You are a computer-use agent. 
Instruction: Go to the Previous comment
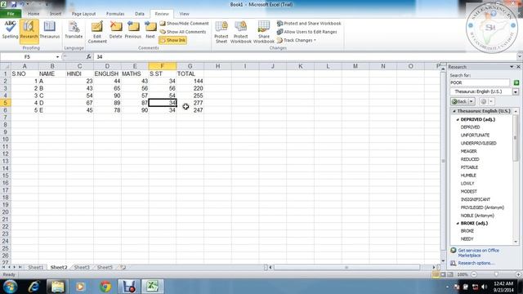[132, 30]
